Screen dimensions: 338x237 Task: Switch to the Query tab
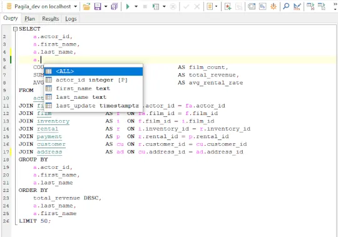tap(11, 18)
